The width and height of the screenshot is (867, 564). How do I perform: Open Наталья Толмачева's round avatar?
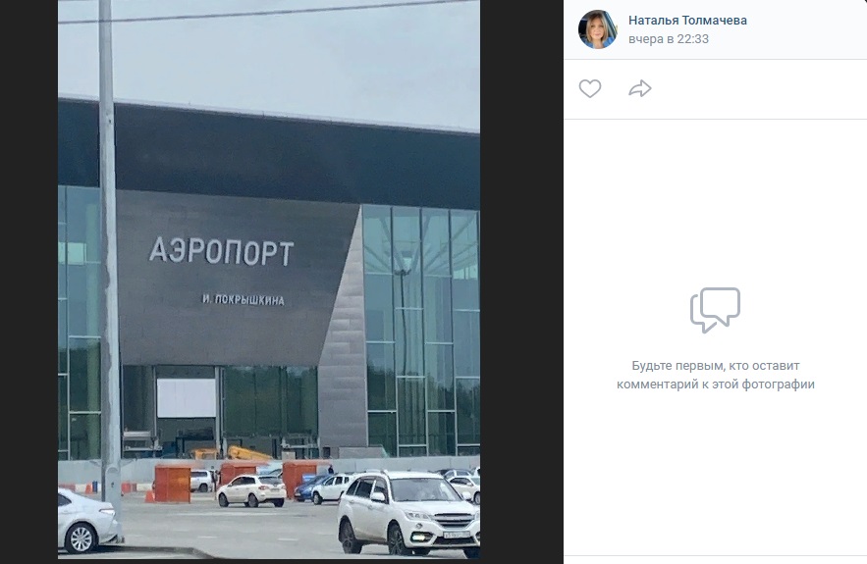598,29
